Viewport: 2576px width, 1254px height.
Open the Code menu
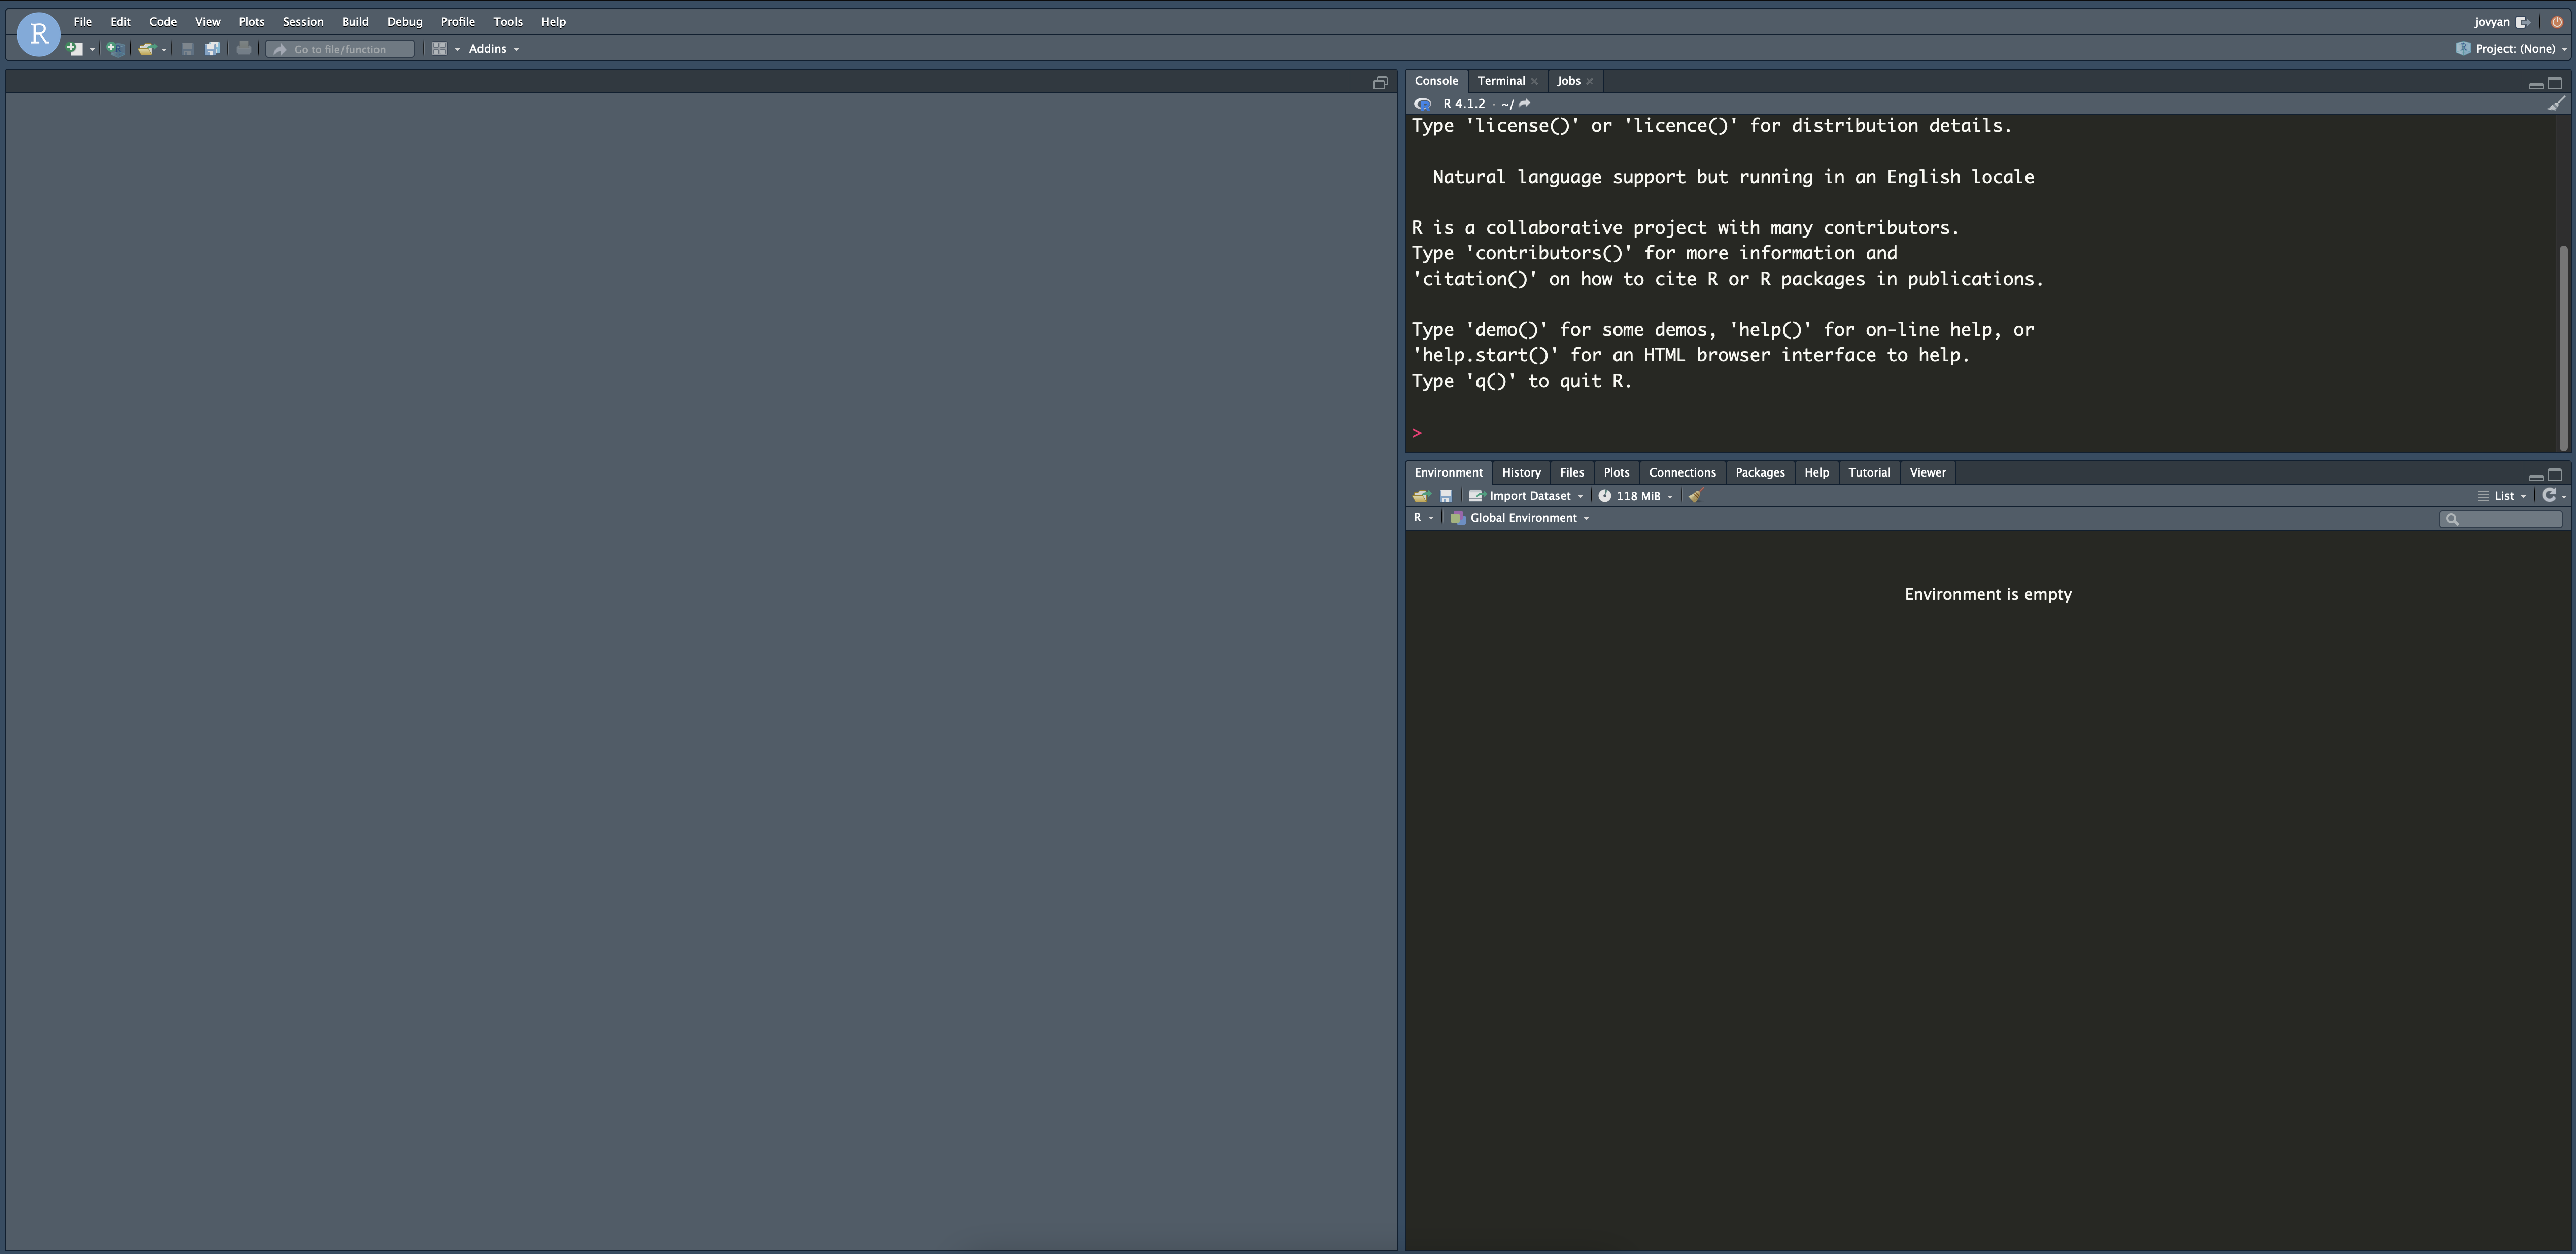163,21
